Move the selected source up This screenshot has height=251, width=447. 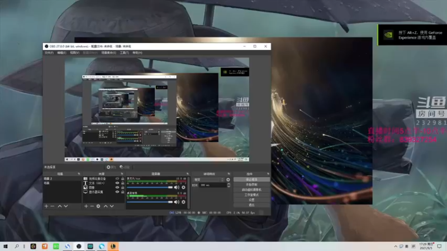tap(106, 206)
